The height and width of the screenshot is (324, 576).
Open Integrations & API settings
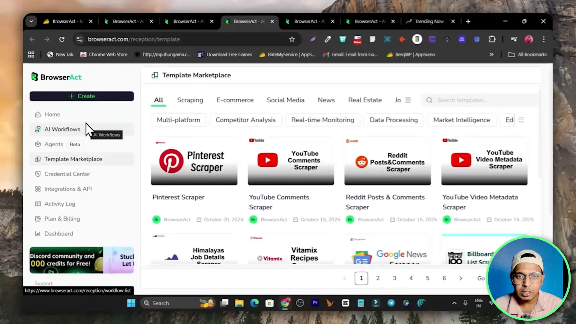click(68, 189)
